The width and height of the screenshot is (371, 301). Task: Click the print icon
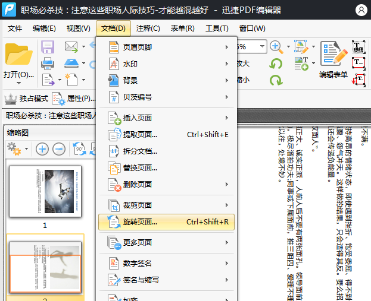48,64
